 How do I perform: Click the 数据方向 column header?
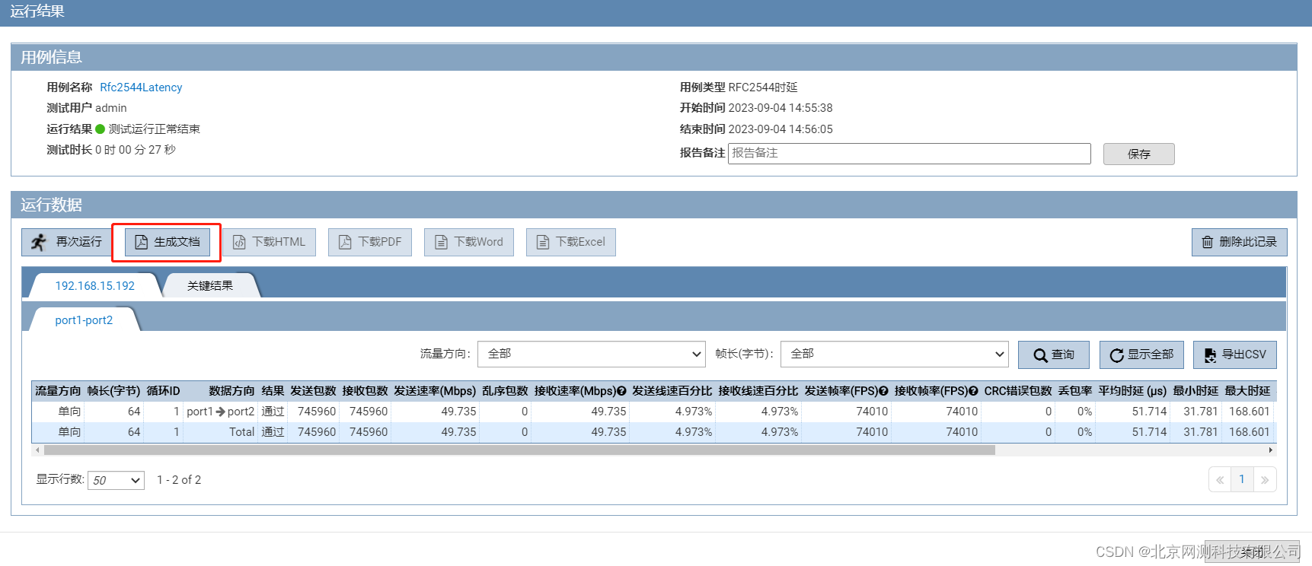click(231, 391)
